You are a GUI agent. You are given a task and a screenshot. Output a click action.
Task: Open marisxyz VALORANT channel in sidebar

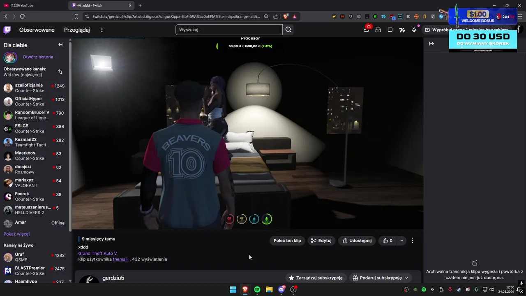click(x=34, y=183)
